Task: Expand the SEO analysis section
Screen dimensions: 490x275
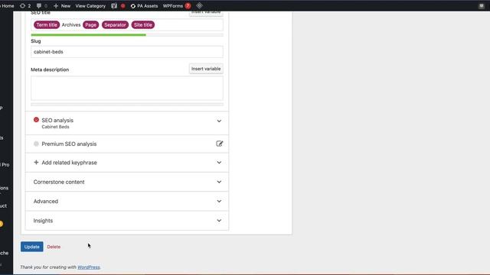Action: click(127, 123)
